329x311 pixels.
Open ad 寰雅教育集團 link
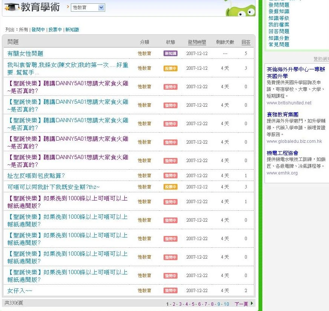[282, 115]
